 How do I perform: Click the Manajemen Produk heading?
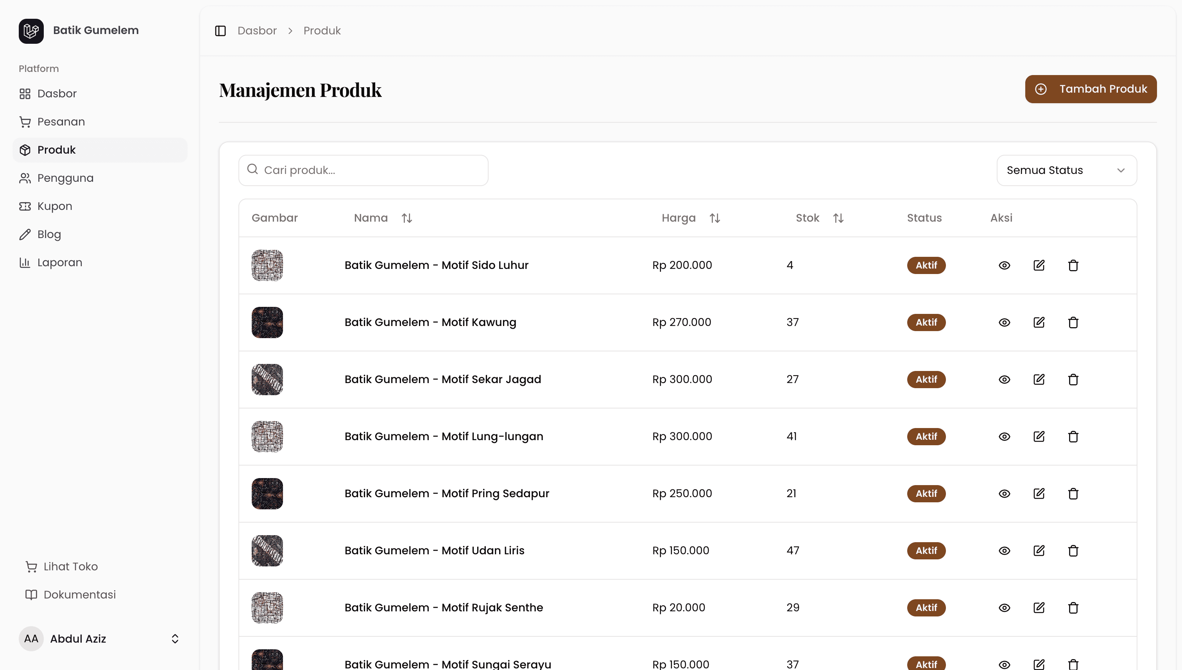click(301, 90)
